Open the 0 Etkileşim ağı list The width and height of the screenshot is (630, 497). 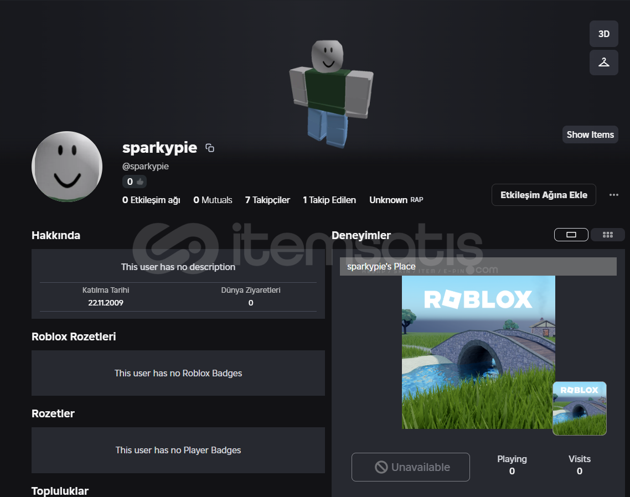[x=151, y=200]
